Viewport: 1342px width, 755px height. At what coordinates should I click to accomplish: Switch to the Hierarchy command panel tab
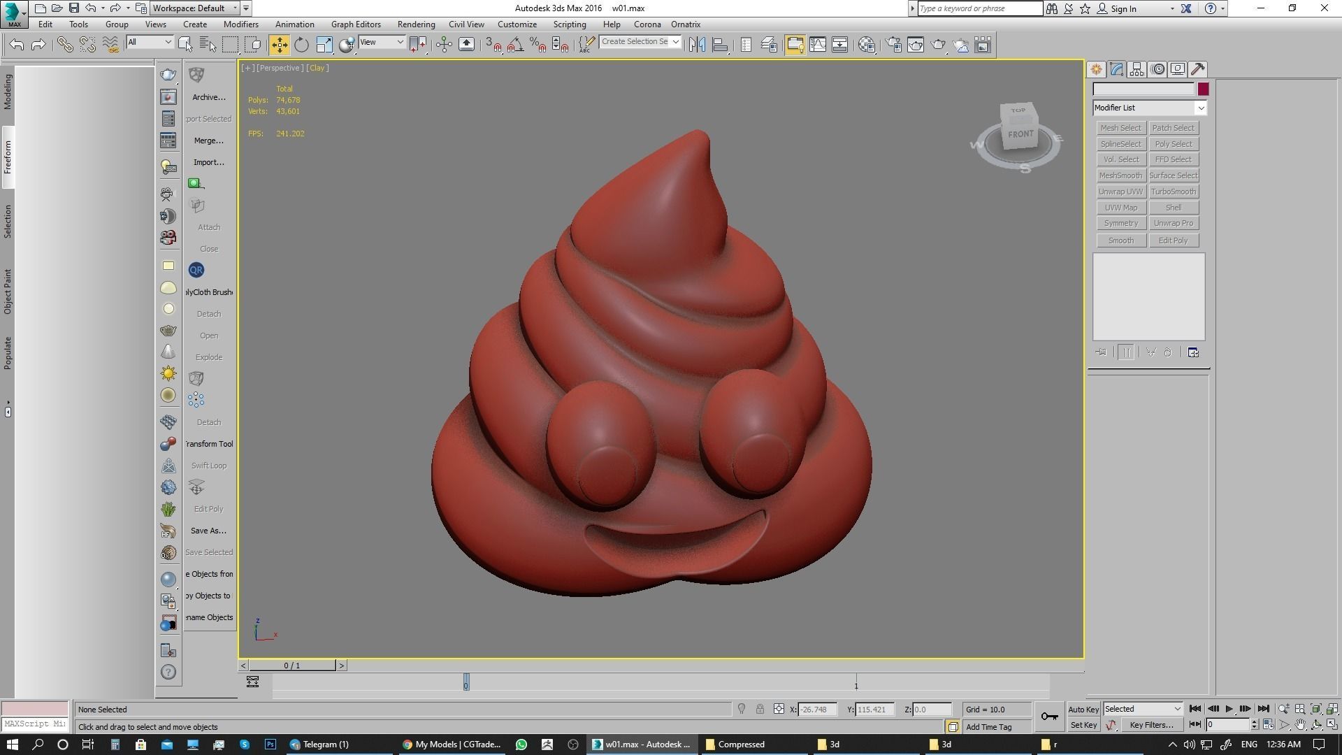click(1137, 69)
